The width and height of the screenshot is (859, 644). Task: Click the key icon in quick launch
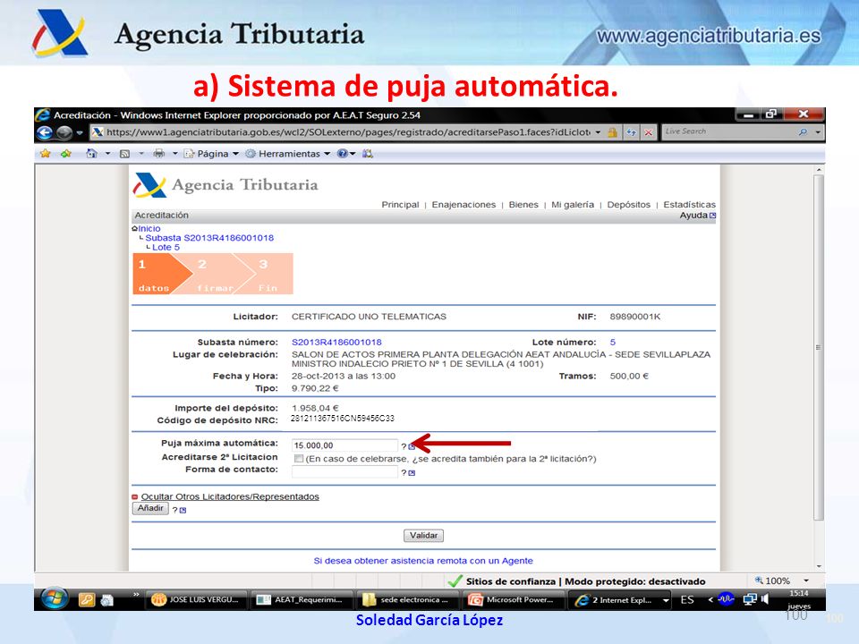[86, 600]
